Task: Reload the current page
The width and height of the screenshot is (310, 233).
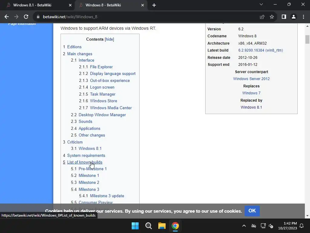Action: 26,17
